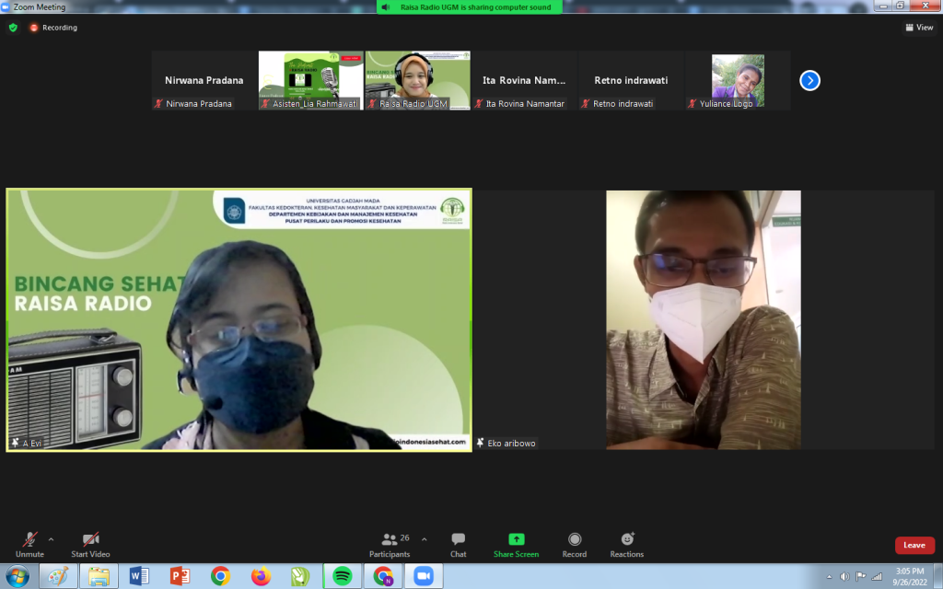Screen dimensions: 943x589
Task: Open Google Chrome from the taskbar
Action: 220,576
